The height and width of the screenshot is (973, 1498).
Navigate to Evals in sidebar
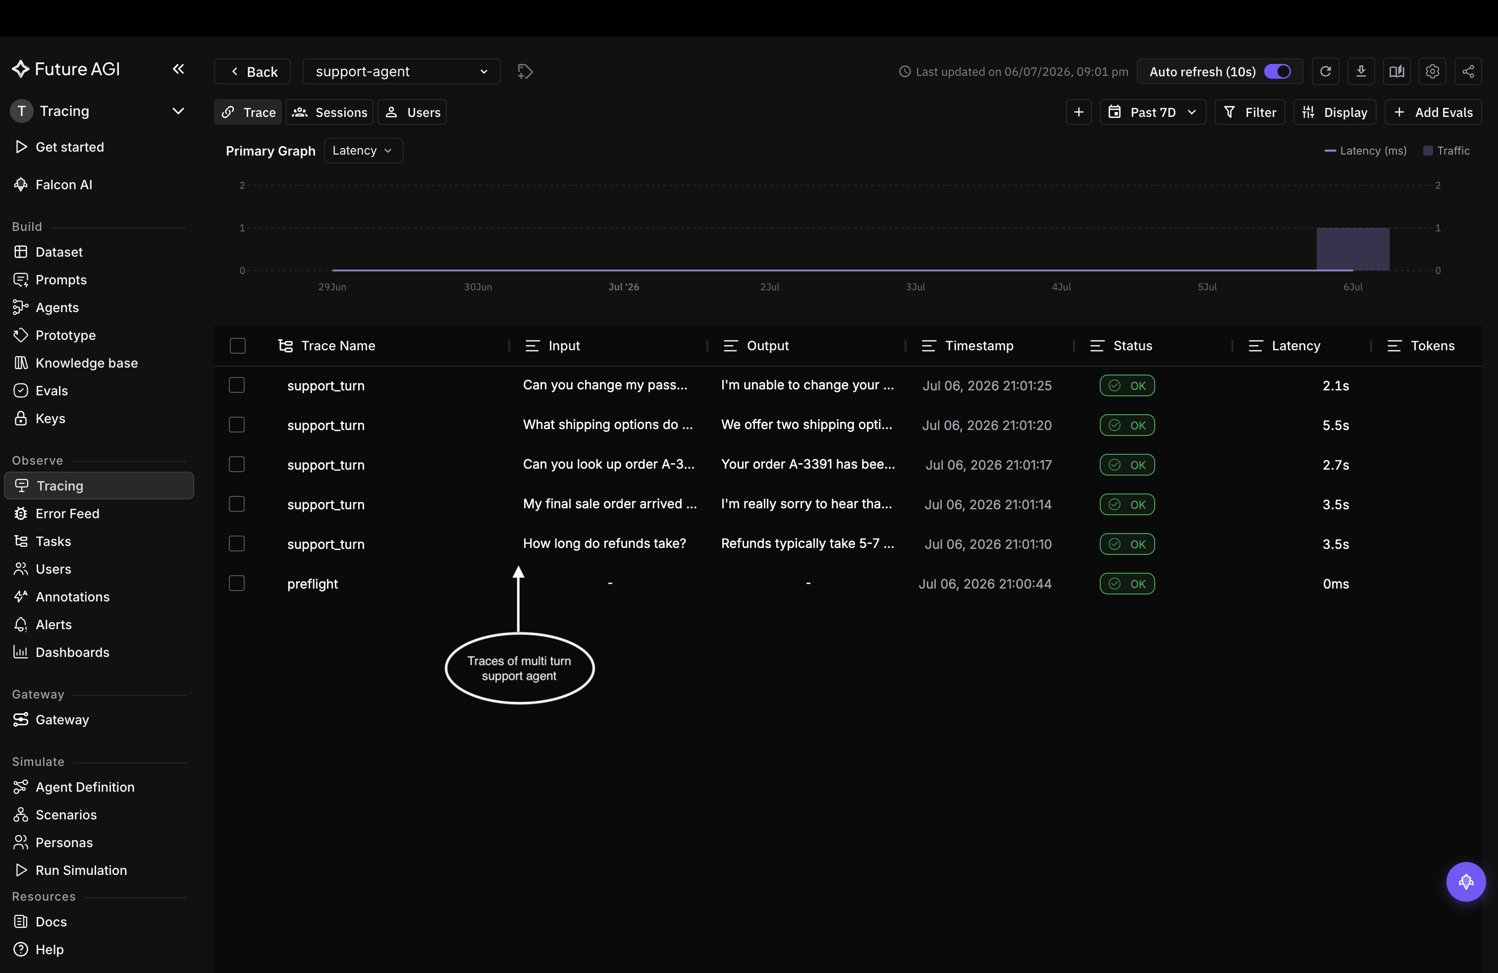[51, 390]
